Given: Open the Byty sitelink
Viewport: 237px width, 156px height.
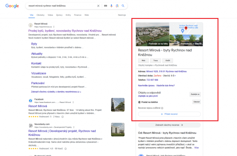Looking at the screenshot, I should click(34, 44).
